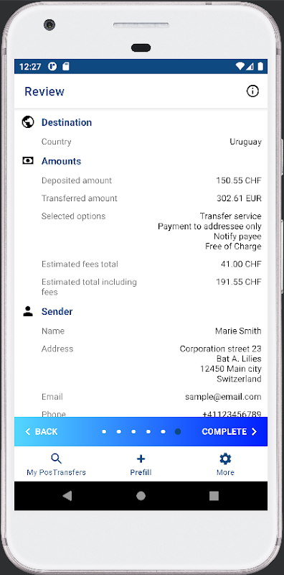Tap the 12:27 clock in status bar
This screenshot has height=575, width=284.
click(x=30, y=67)
